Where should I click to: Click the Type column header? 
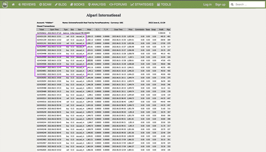pos(66,30)
